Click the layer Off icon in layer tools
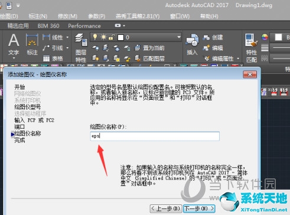290x215 pixels. [x=96, y=48]
